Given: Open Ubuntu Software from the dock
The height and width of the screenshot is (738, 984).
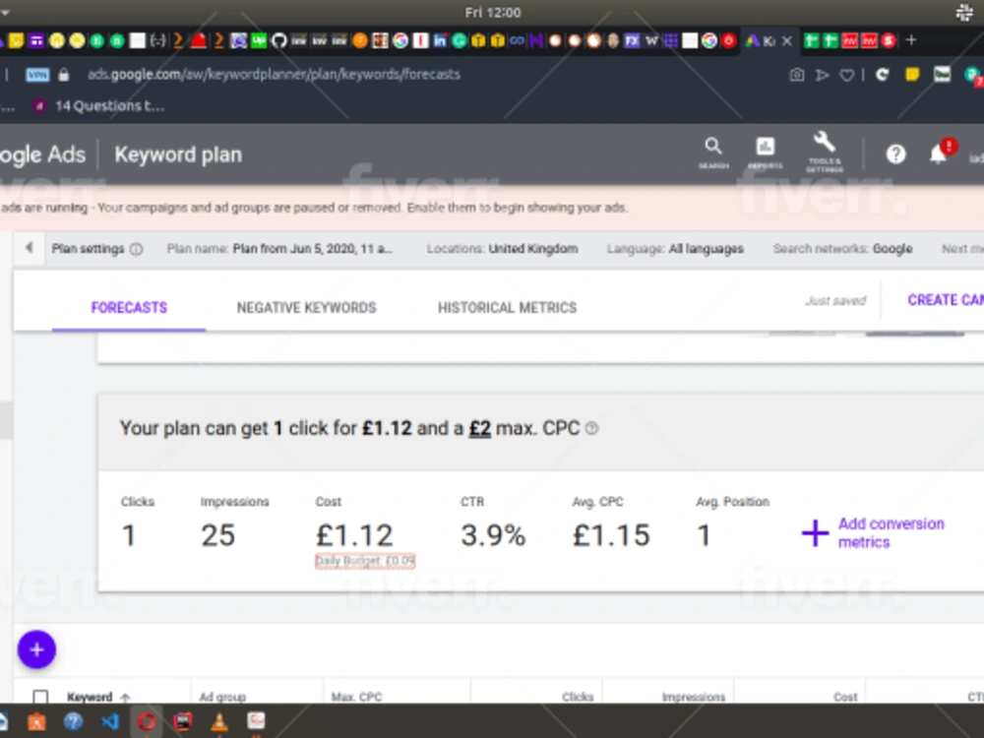Looking at the screenshot, I should 36,721.
